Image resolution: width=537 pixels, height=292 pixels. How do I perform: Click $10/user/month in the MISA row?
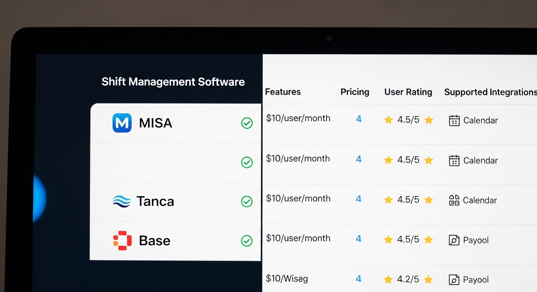pyautogui.click(x=298, y=118)
